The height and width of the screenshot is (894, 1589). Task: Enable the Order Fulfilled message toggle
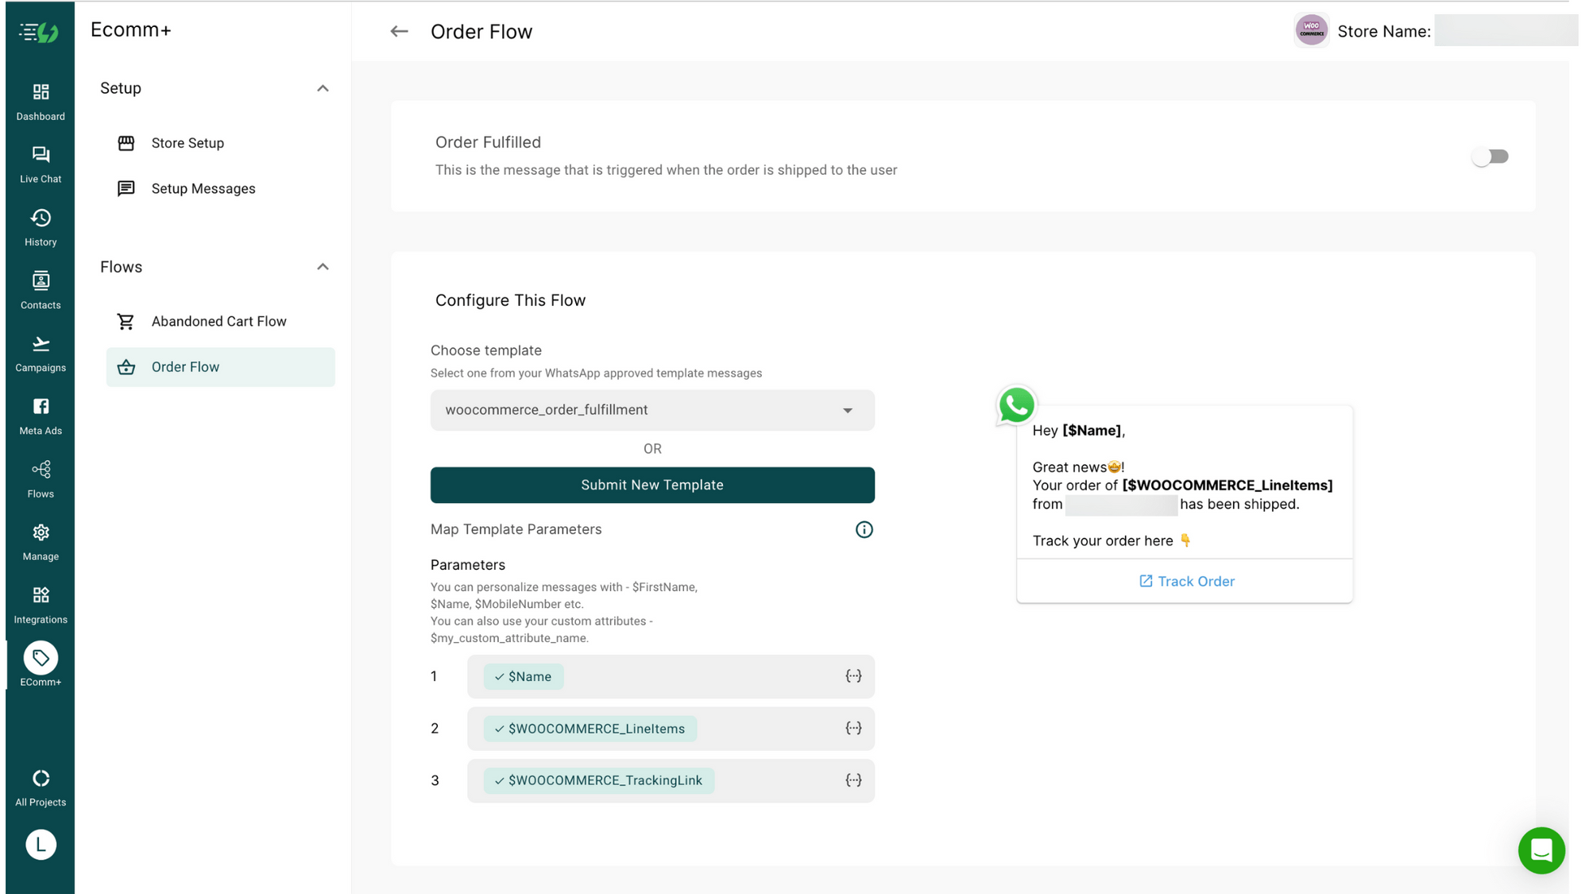[x=1490, y=157]
